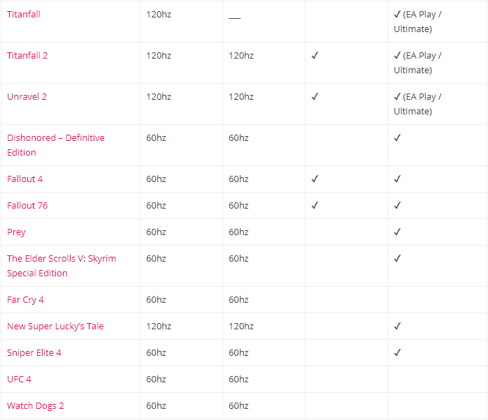The height and width of the screenshot is (420, 488).
Task: Click Titanfall's EA Play / Ultimate cell
Action: click(x=417, y=22)
